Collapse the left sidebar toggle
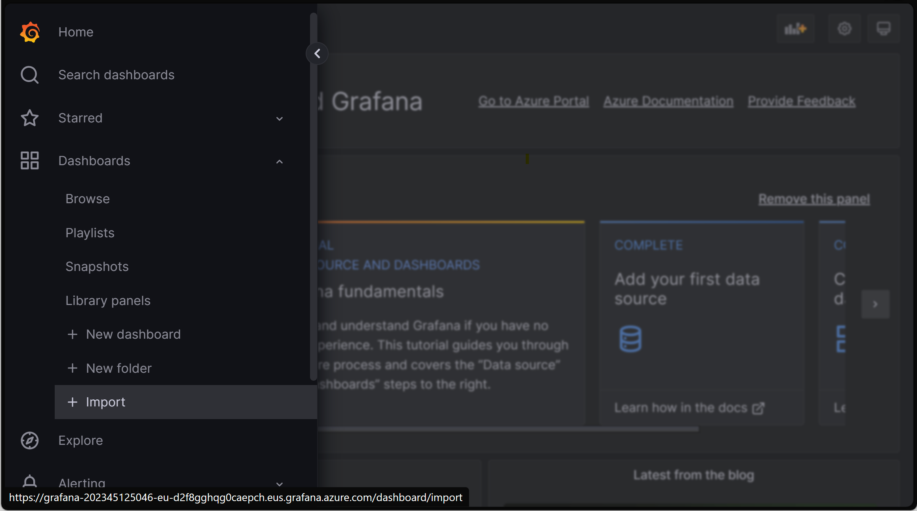The height and width of the screenshot is (511, 917). [x=317, y=53]
